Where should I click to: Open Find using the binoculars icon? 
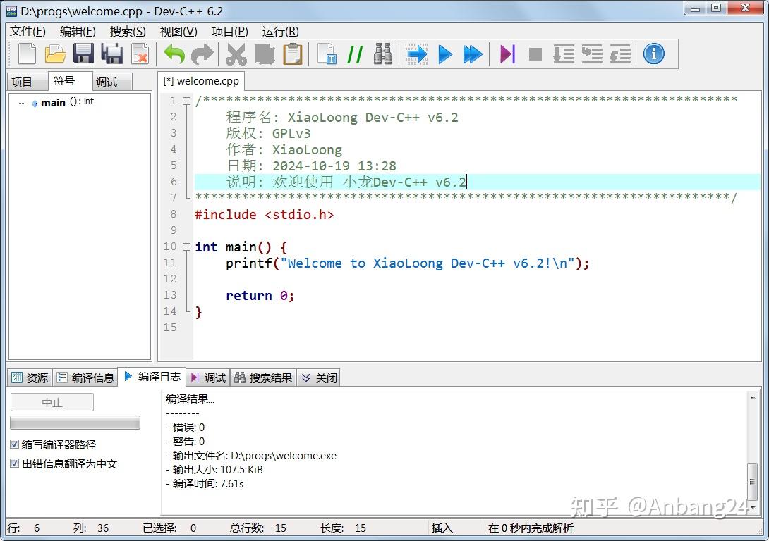click(383, 54)
